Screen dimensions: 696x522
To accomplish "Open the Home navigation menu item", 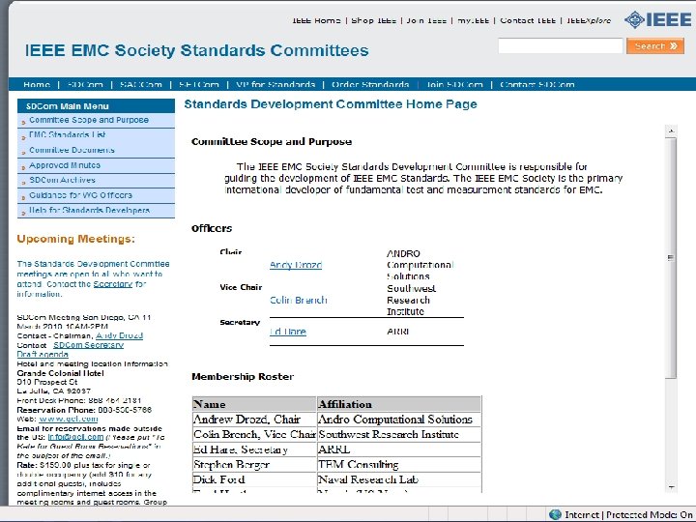I will coord(37,85).
